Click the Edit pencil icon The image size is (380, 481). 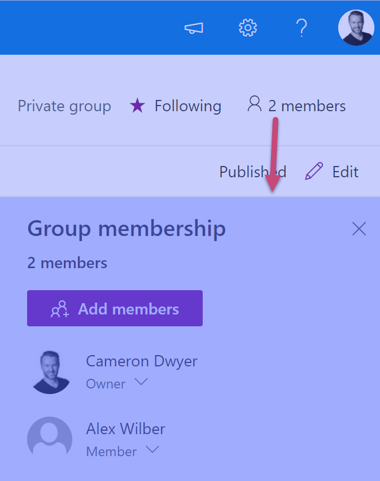[x=314, y=171]
